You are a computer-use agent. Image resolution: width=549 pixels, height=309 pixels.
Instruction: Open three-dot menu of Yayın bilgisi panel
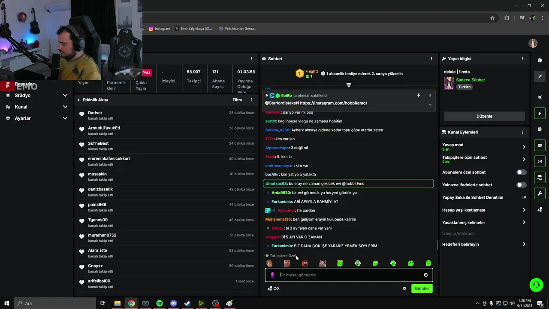pos(522,58)
